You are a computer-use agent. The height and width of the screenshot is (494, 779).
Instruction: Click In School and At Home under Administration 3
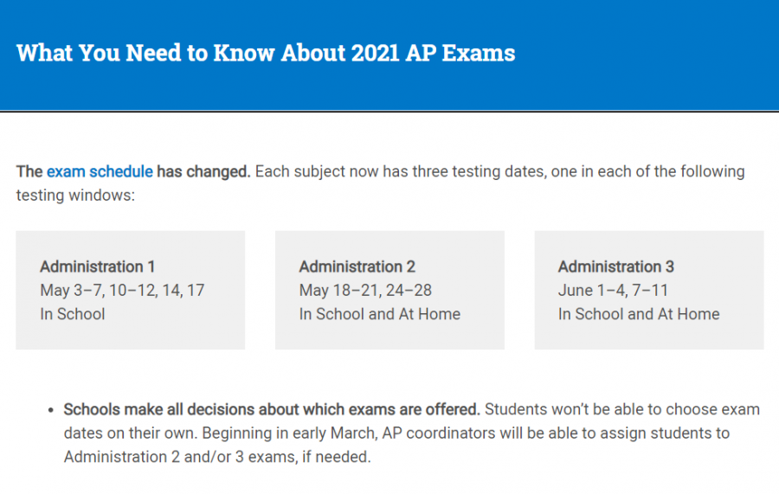pyautogui.click(x=639, y=314)
